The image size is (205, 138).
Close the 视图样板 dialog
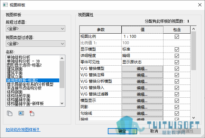(200, 5)
